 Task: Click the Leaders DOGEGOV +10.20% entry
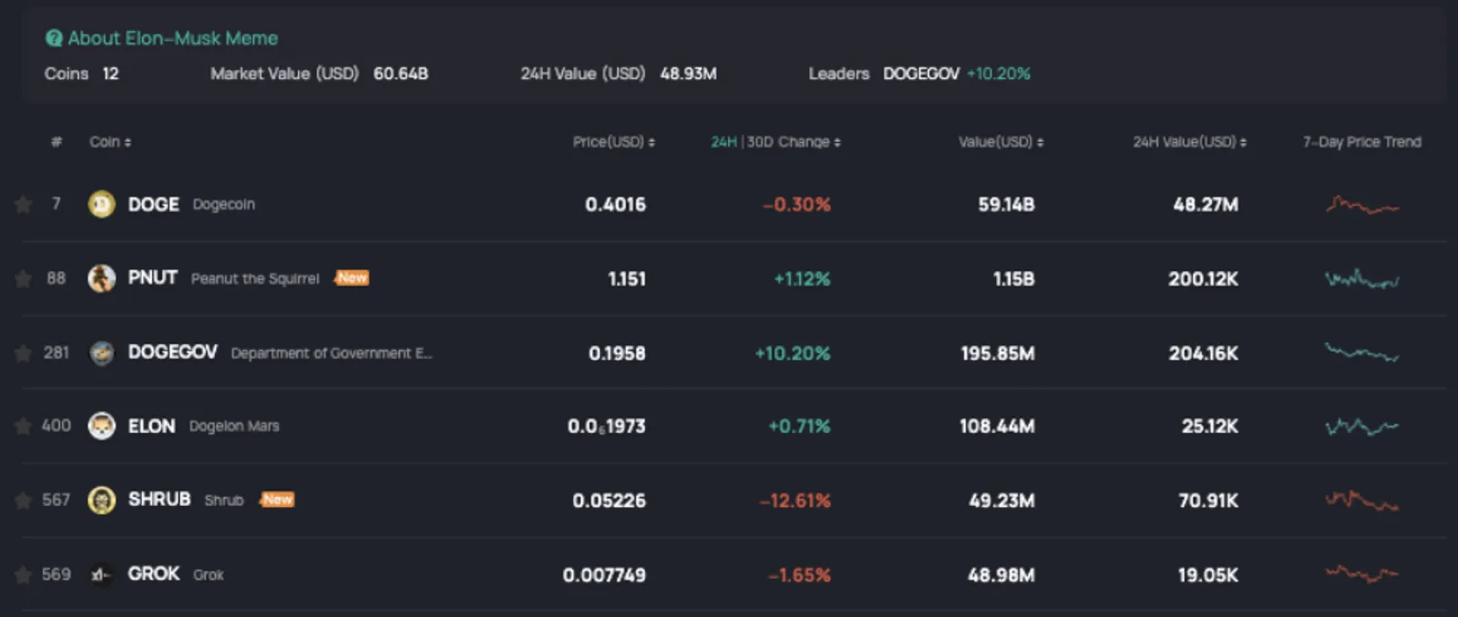pos(957,74)
